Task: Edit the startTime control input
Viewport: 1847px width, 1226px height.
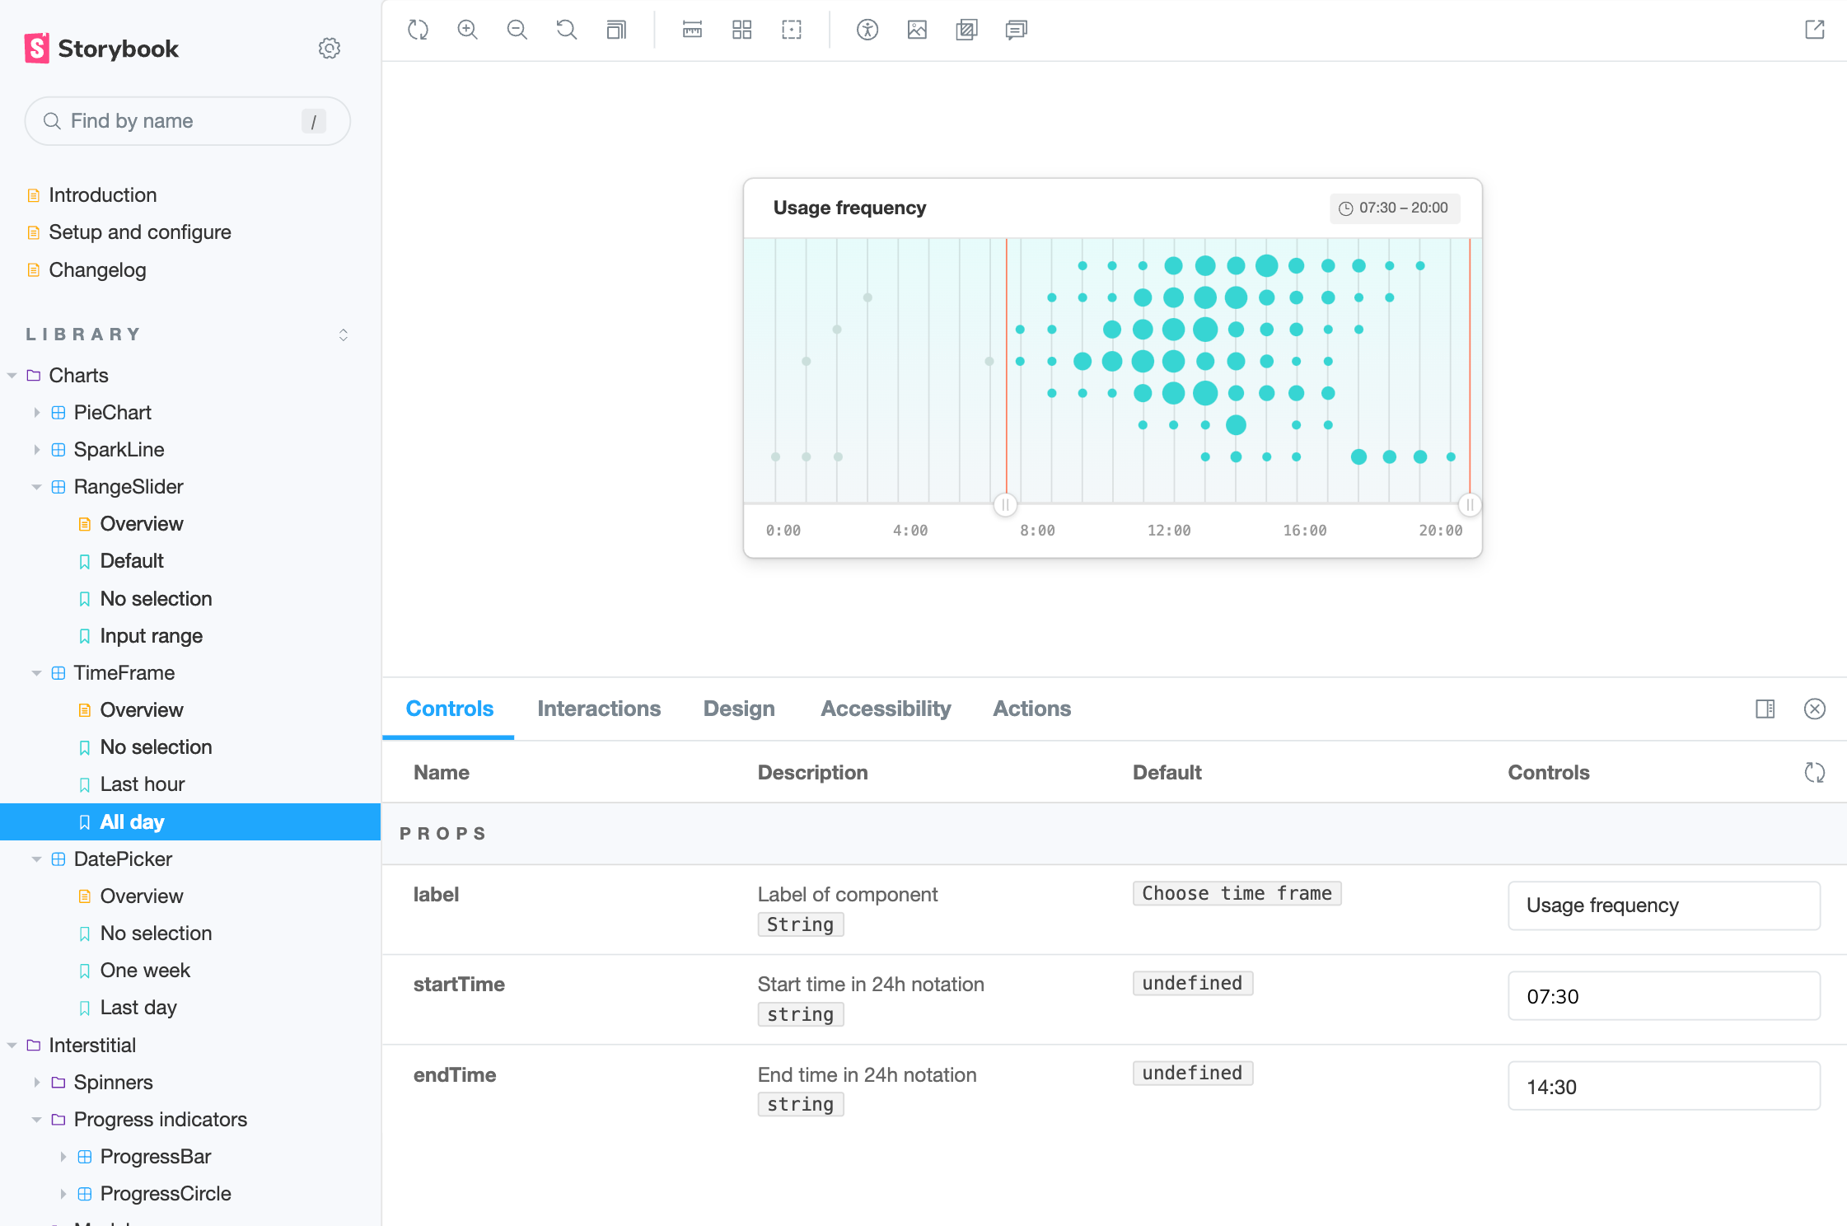Action: click(1664, 996)
